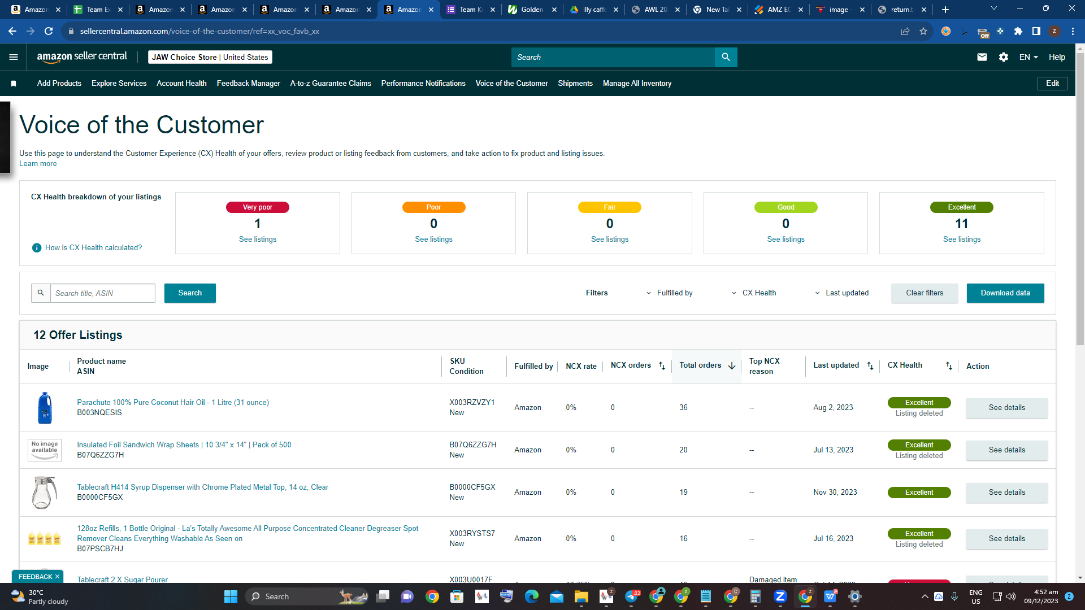Sort by NCX orders arrows icon
The width and height of the screenshot is (1085, 610).
pos(662,366)
